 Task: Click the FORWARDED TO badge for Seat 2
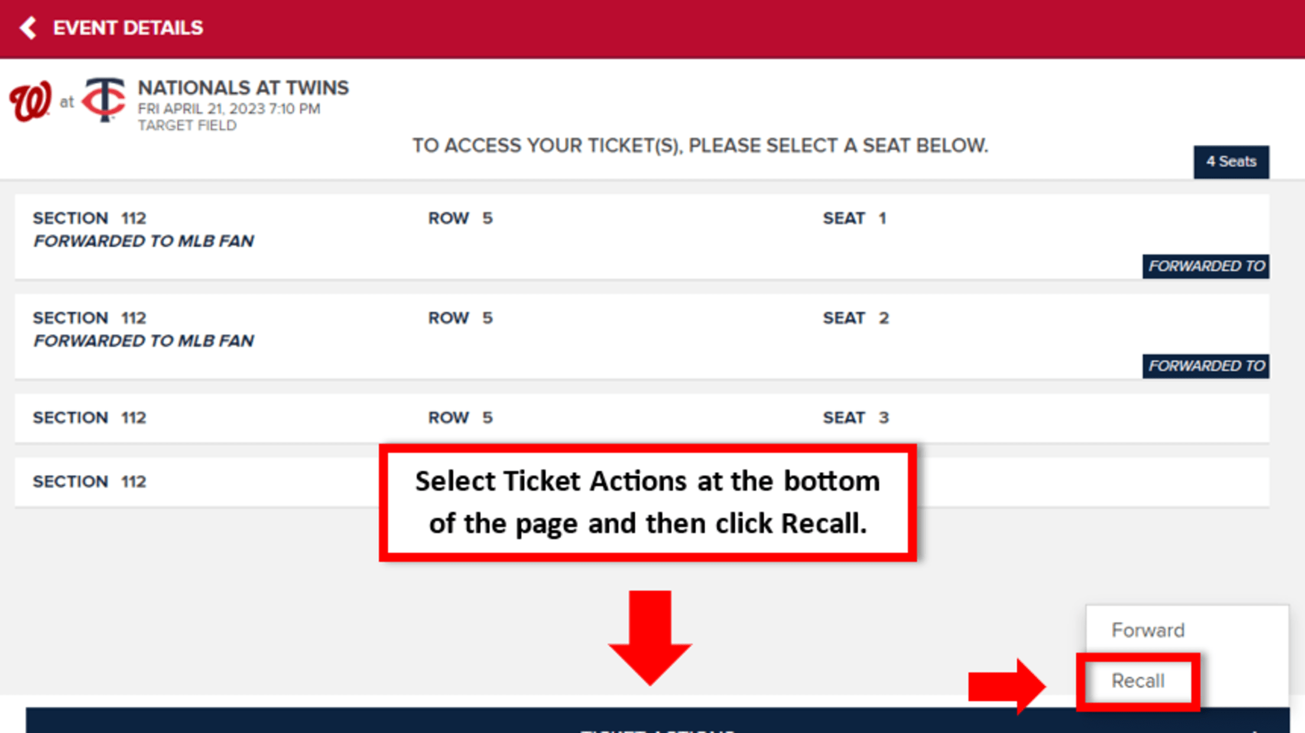[1206, 366]
